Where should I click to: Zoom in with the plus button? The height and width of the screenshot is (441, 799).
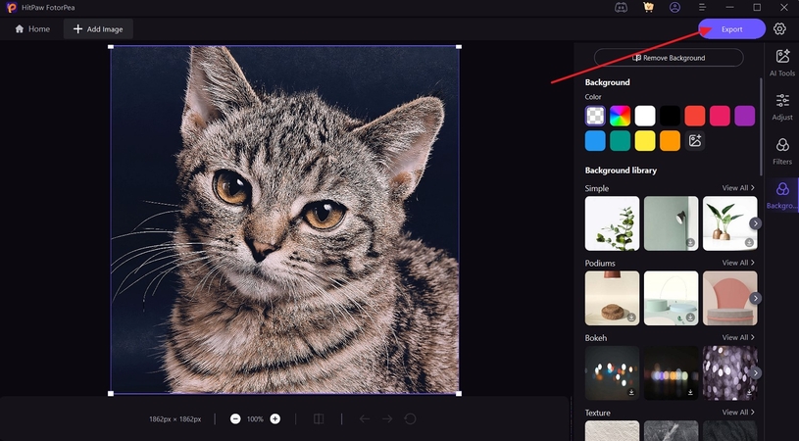click(x=275, y=419)
